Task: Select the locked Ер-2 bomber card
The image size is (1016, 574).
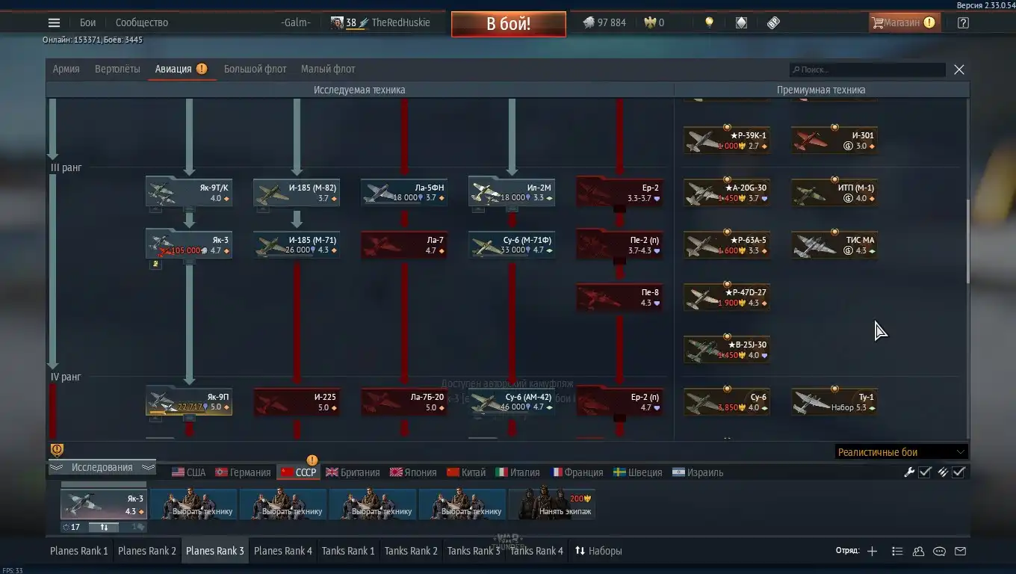Action: (x=619, y=192)
